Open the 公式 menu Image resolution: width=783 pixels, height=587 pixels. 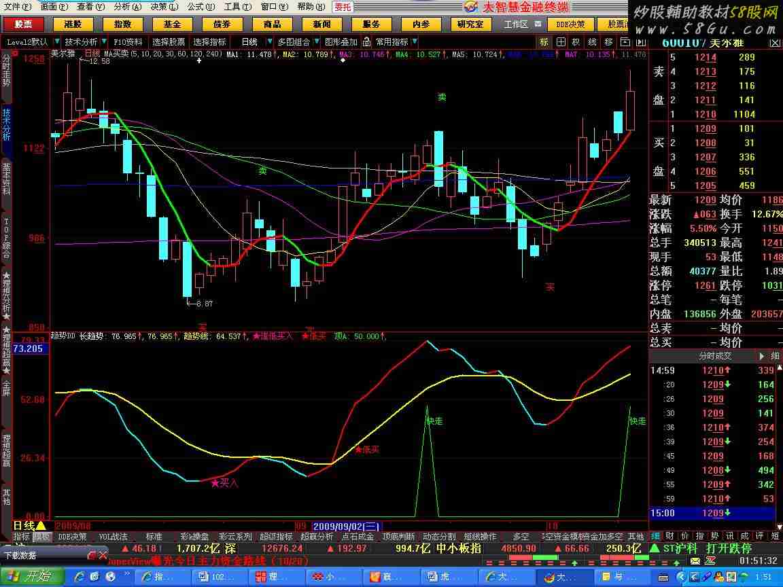201,7
